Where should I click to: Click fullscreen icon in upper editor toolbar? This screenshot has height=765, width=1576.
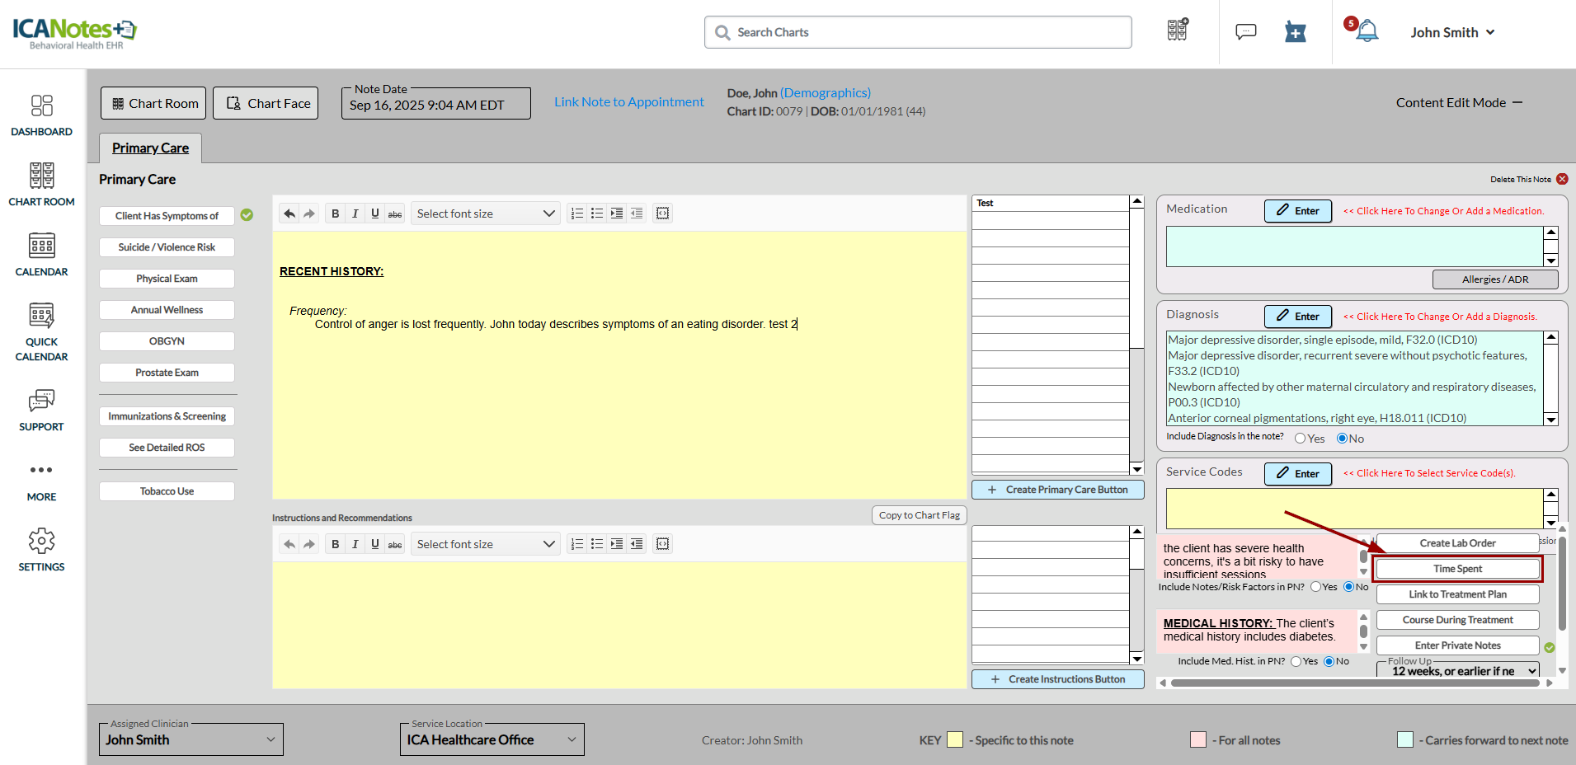pos(662,214)
